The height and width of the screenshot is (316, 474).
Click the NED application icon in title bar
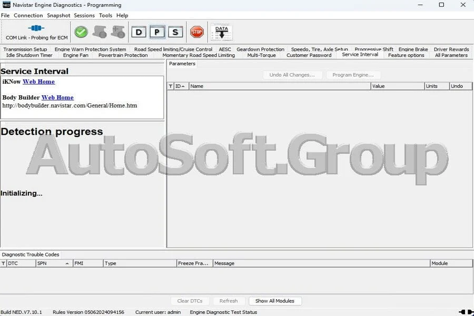[6, 5]
